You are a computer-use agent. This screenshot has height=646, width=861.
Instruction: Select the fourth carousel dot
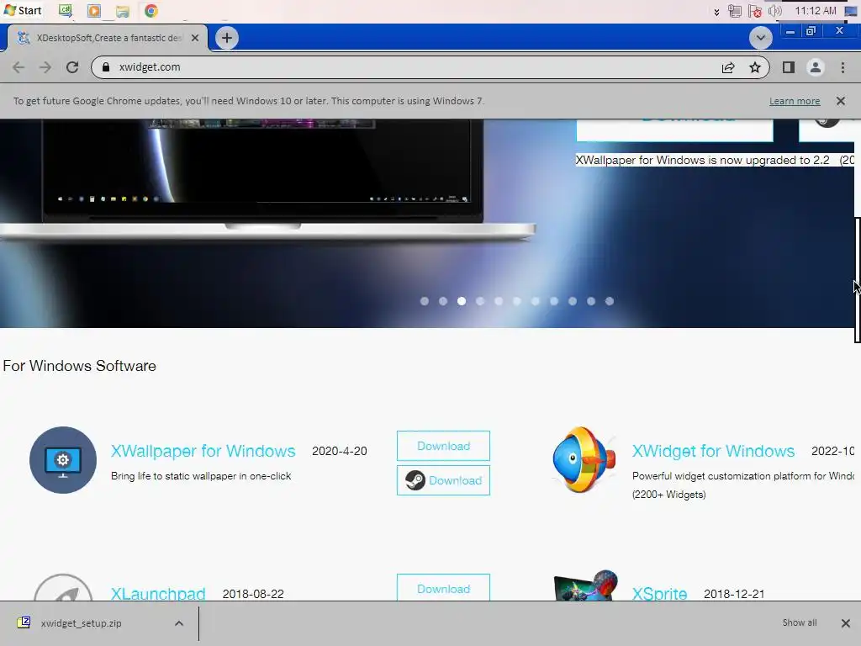(x=480, y=301)
